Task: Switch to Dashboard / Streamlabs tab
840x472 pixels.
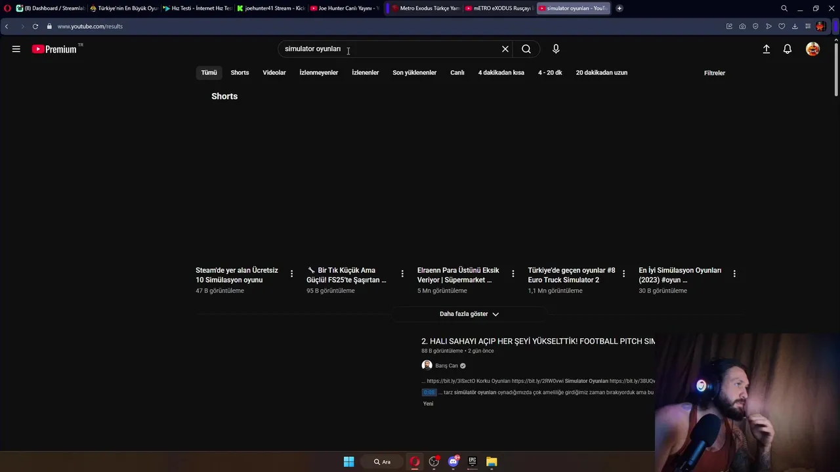Action: coord(51,9)
